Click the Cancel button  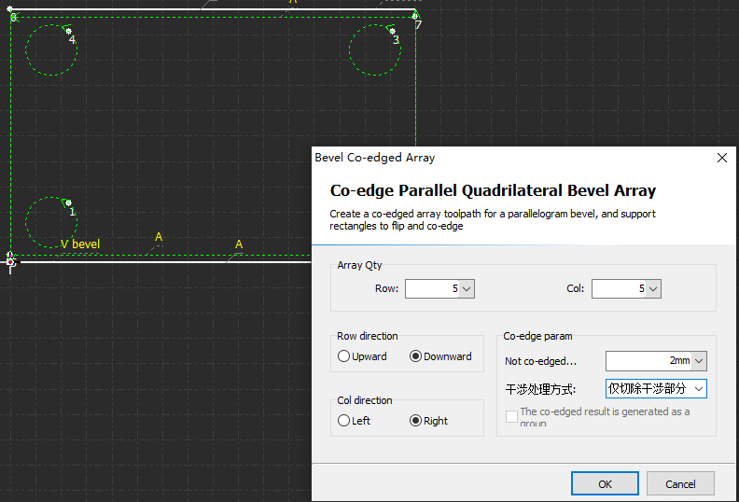click(680, 483)
